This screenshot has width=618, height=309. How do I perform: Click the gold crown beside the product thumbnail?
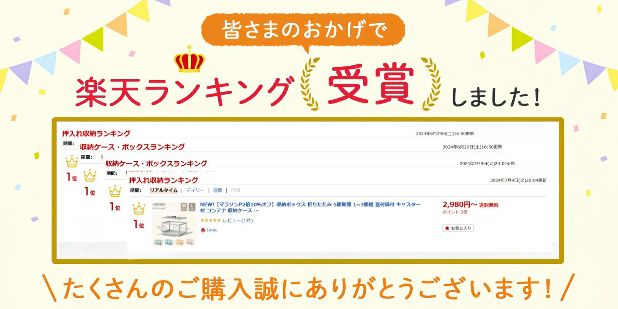point(139,209)
